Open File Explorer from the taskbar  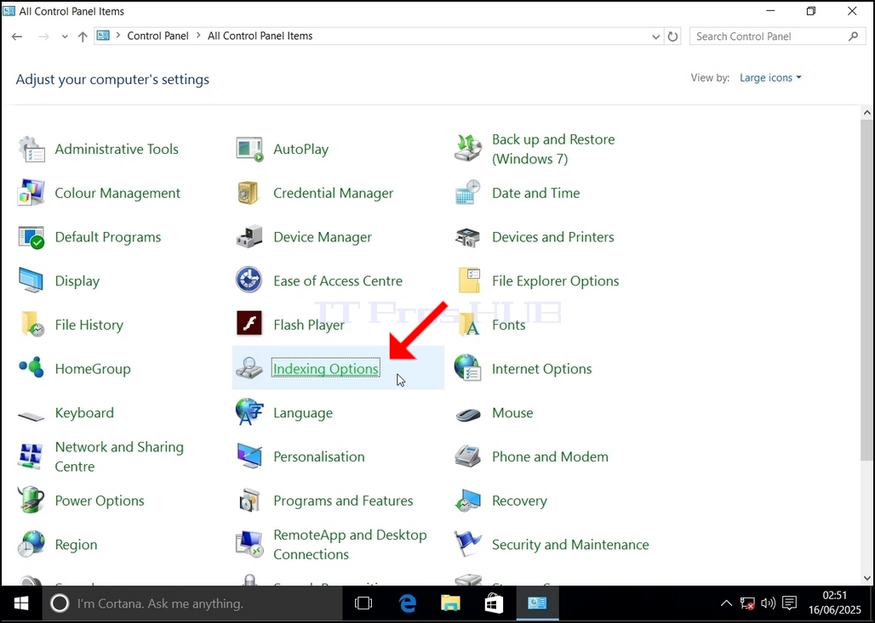(x=450, y=603)
